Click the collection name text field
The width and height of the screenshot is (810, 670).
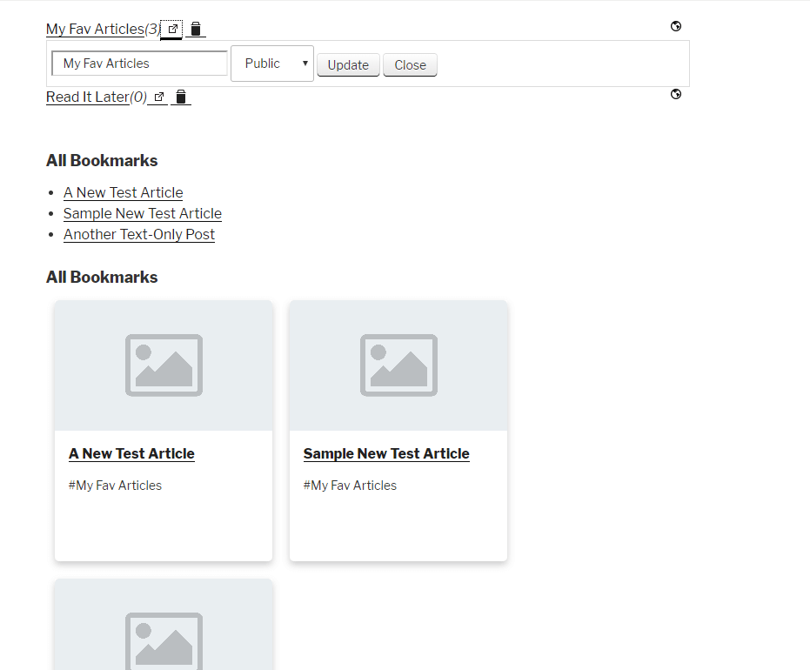click(x=139, y=64)
